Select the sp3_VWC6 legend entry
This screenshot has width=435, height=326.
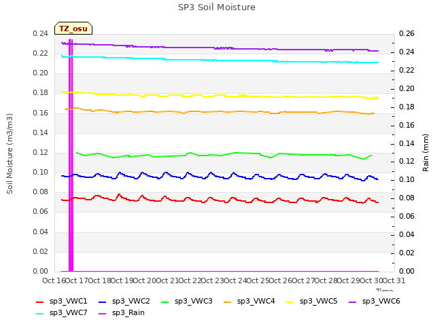pyautogui.click(x=375, y=301)
